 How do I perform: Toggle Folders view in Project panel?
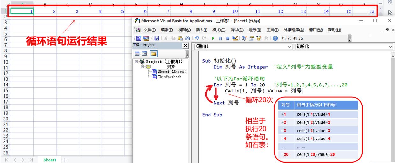point(154,54)
